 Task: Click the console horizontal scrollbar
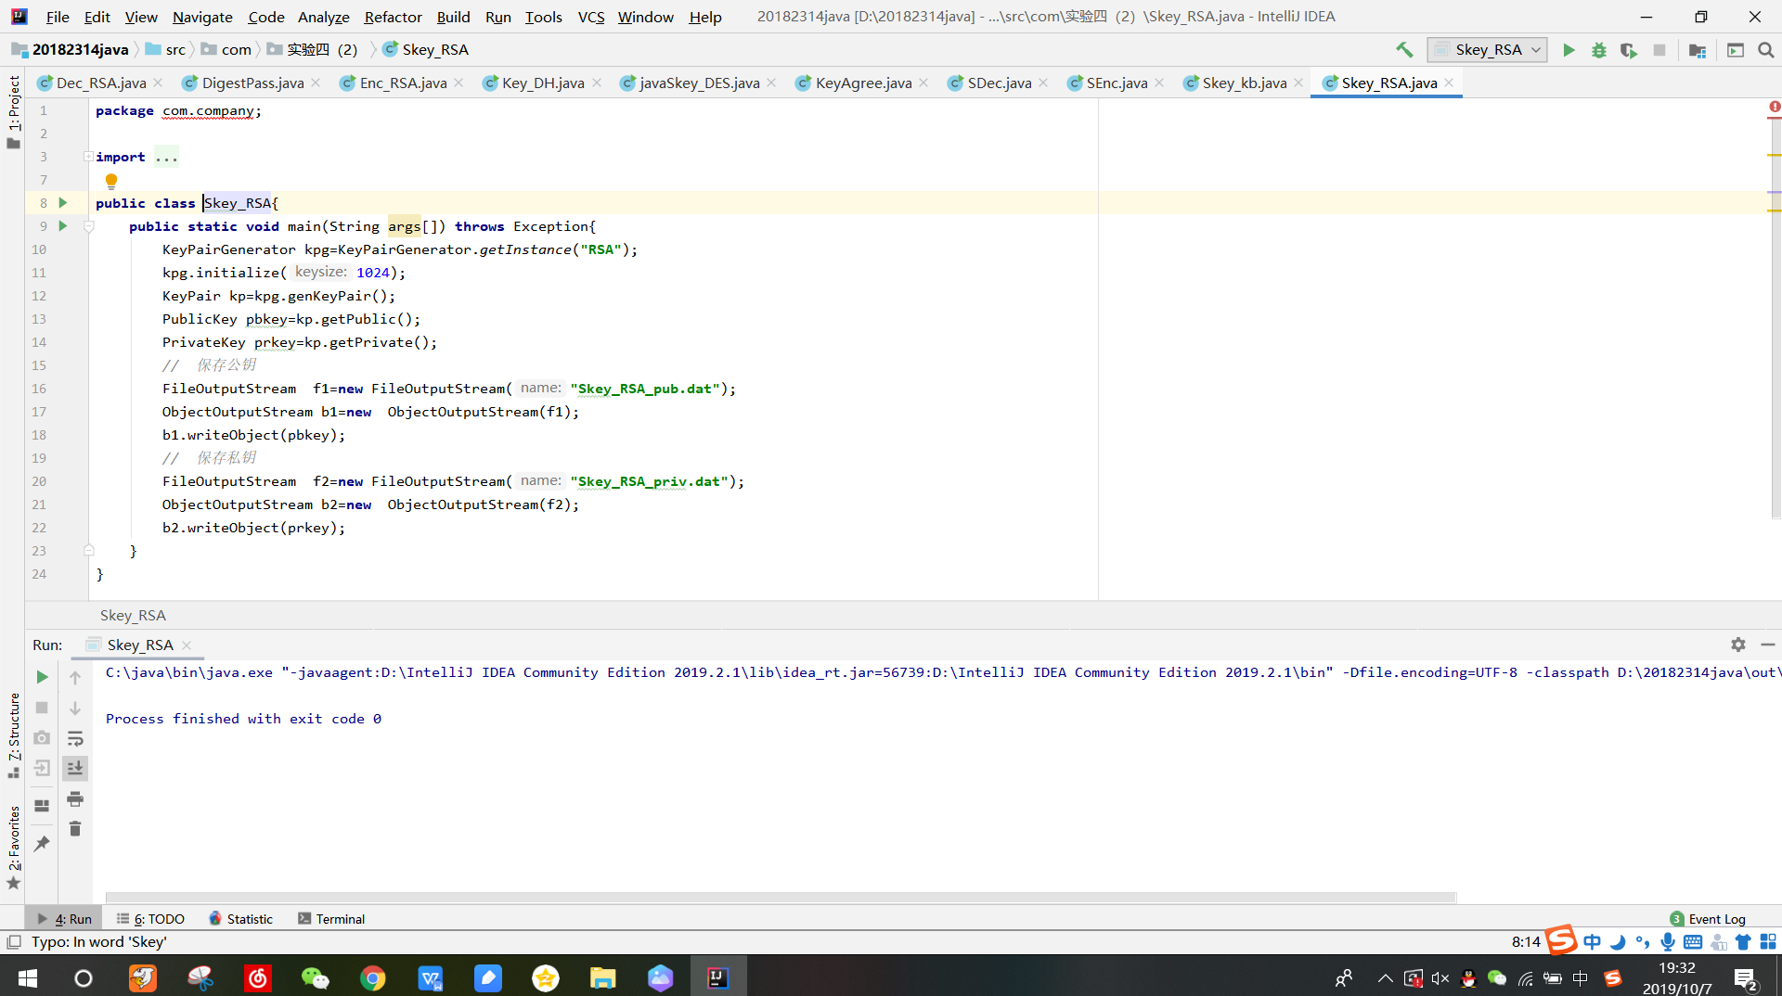click(x=780, y=898)
